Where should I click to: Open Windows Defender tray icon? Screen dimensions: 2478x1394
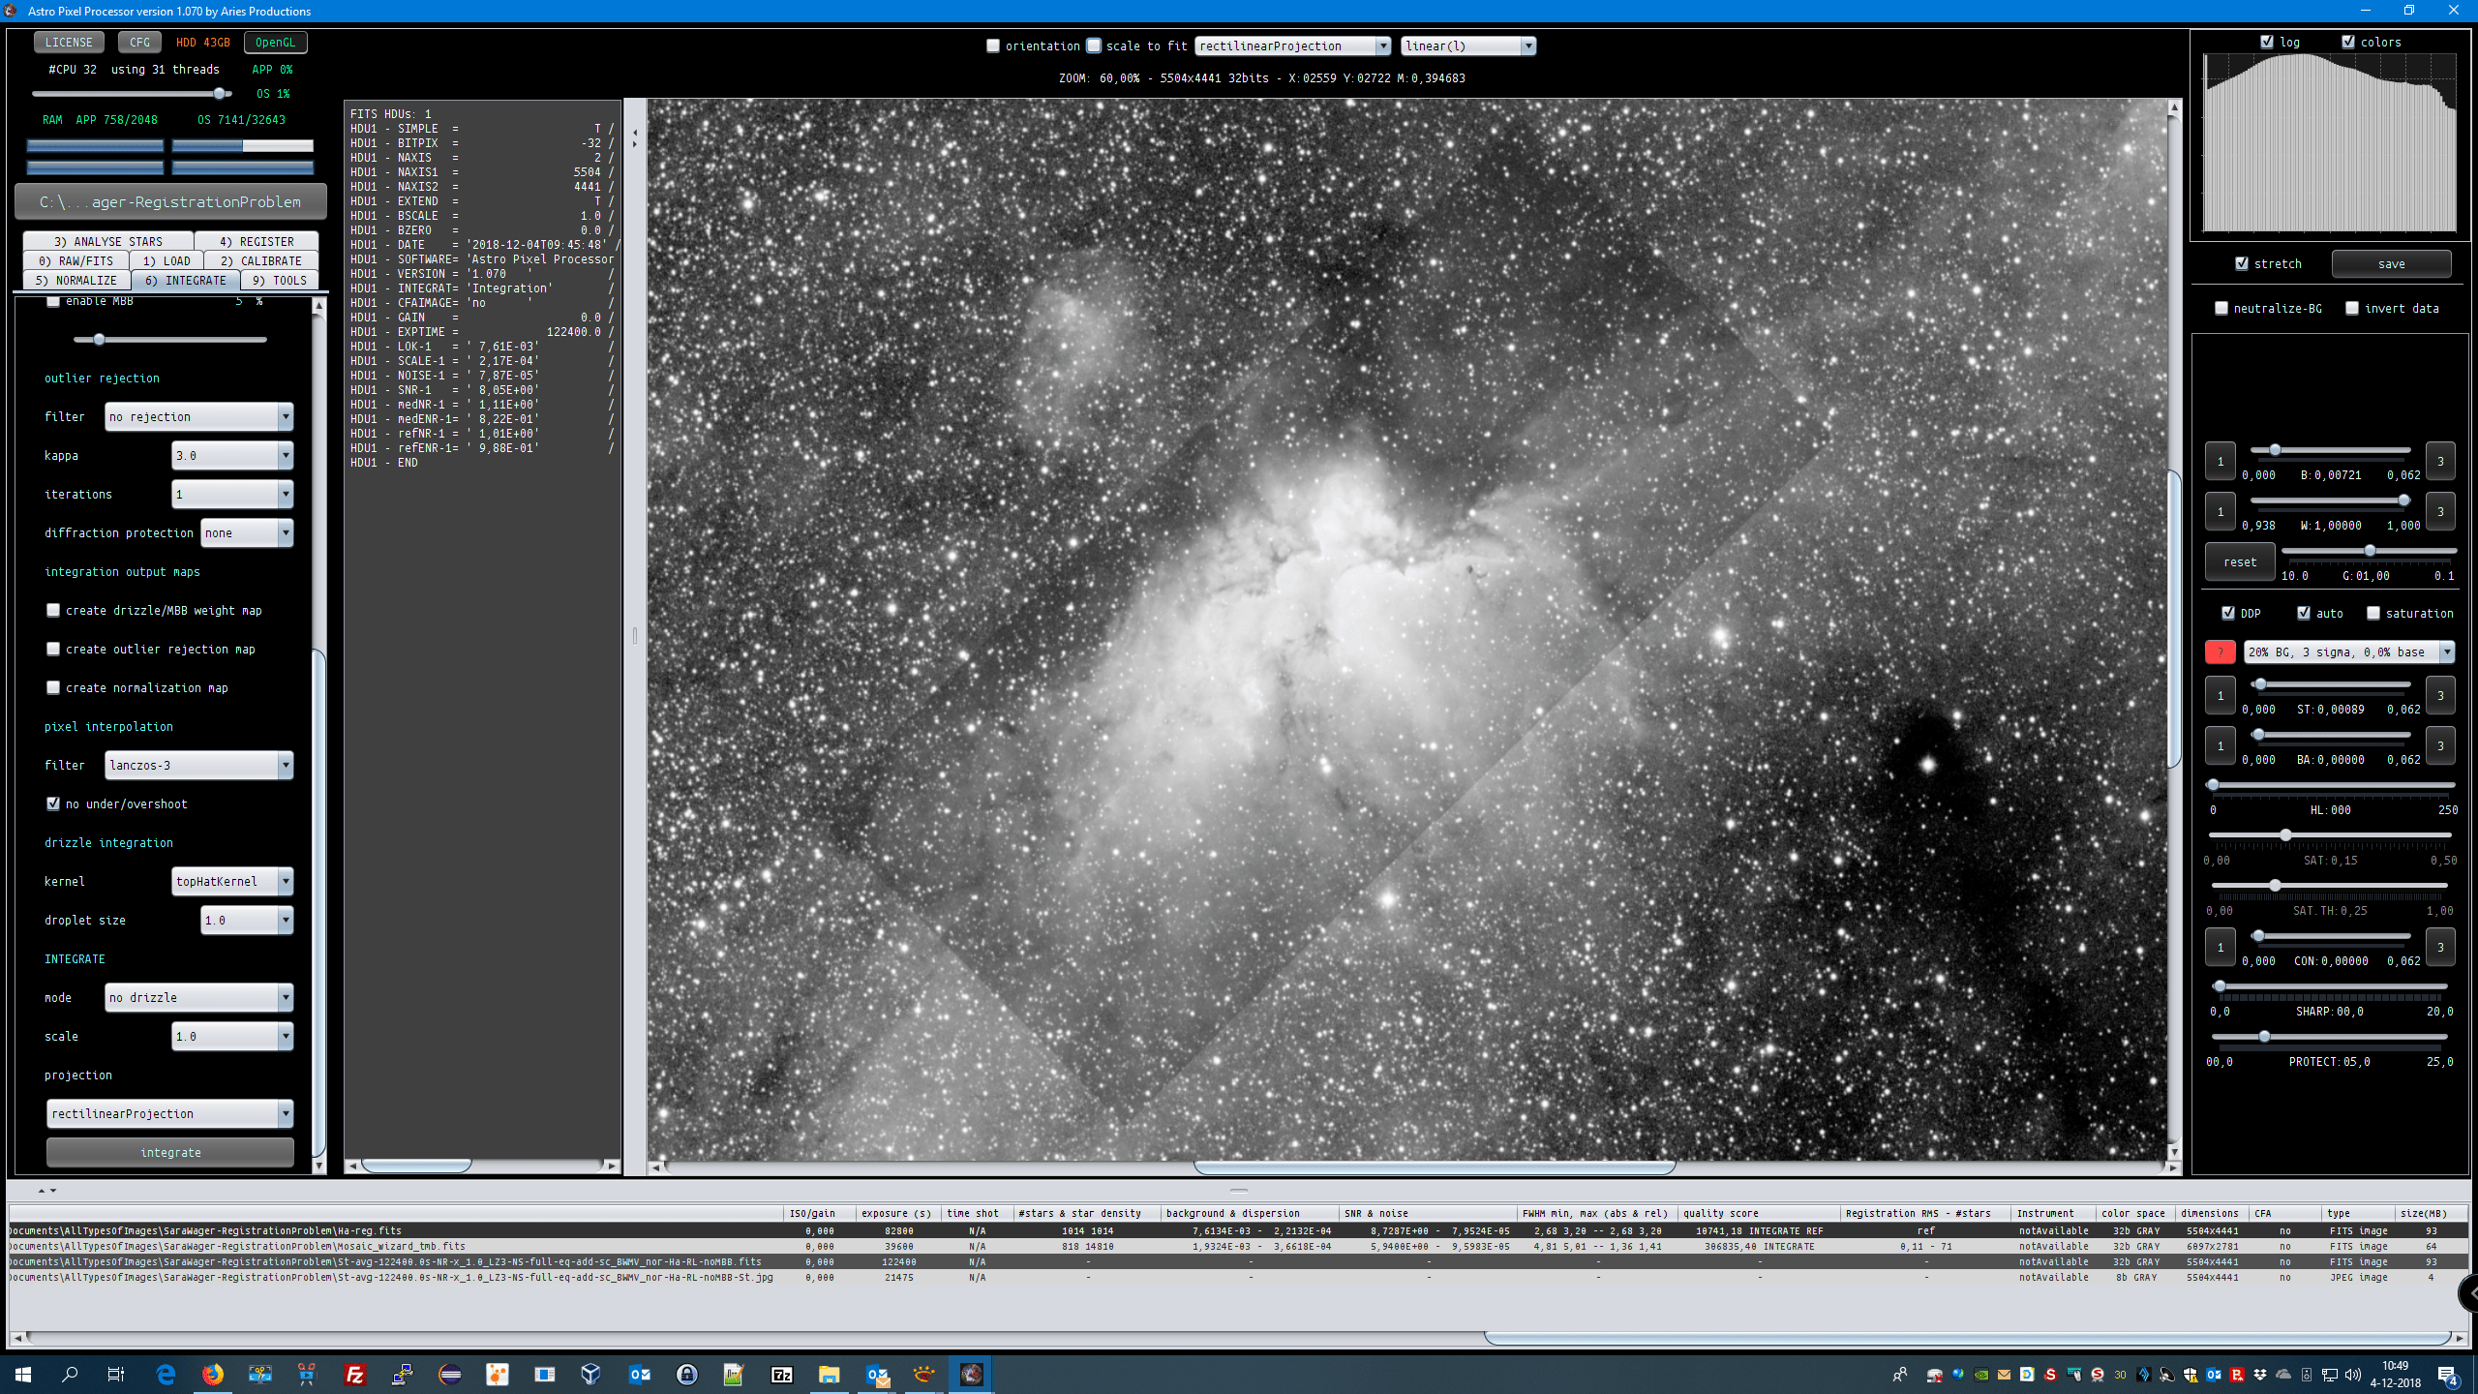pos(2190,1375)
